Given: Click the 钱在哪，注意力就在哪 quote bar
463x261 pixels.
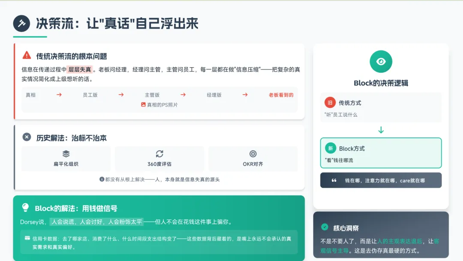Looking at the screenshot, I should [381, 180].
